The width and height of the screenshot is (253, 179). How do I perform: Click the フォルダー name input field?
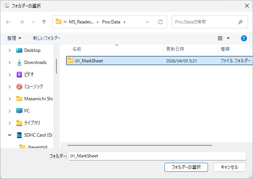(157, 156)
